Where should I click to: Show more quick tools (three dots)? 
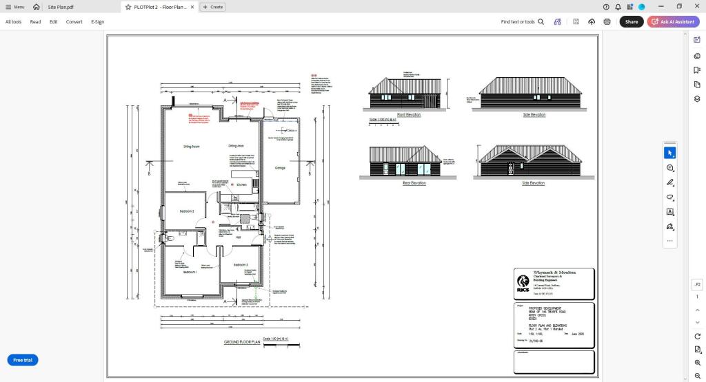(670, 241)
